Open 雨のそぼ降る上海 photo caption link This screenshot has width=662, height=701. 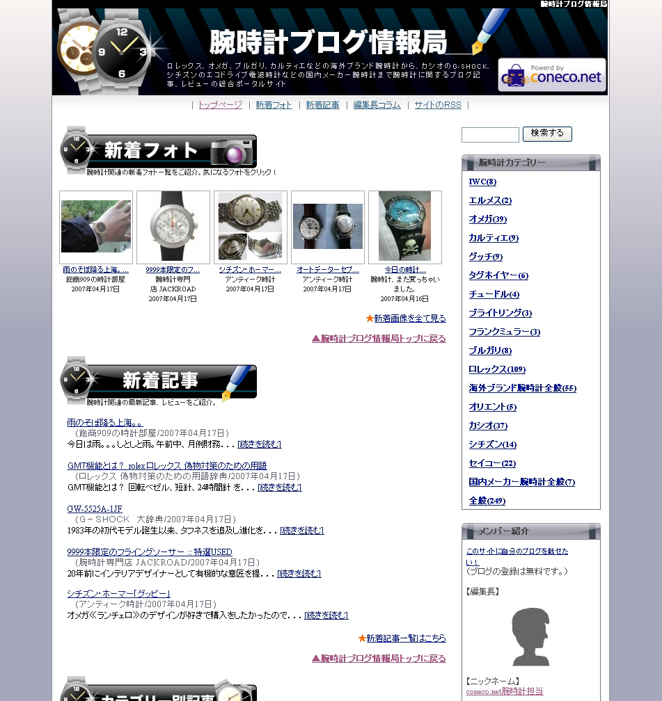point(96,270)
